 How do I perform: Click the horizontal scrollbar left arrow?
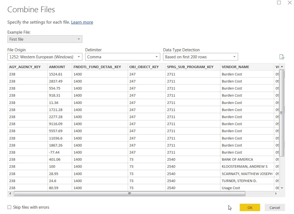(x=10, y=193)
